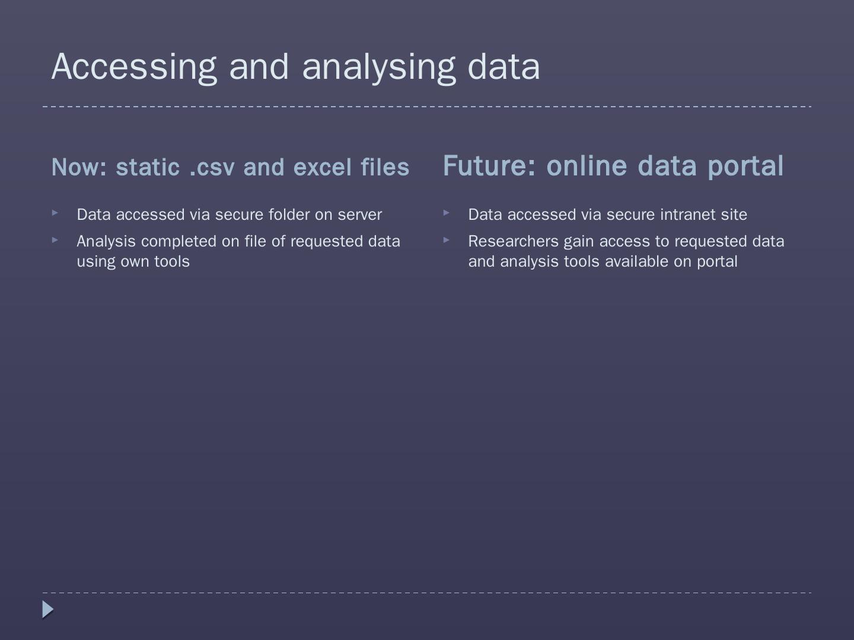Click the line "Researchers gain access to requested data"
Viewport: 854px width, 640px height.
(626, 241)
